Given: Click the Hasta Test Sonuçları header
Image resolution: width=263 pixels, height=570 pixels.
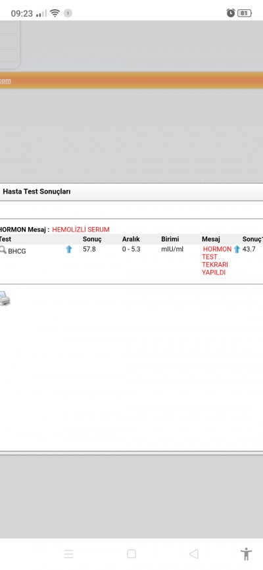Looking at the screenshot, I should [37, 192].
